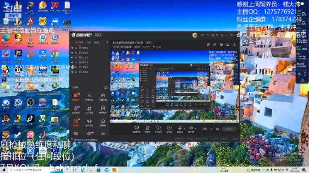Switch to the second scene tab
Viewport: 309px width, 173px height.
tap(88, 43)
